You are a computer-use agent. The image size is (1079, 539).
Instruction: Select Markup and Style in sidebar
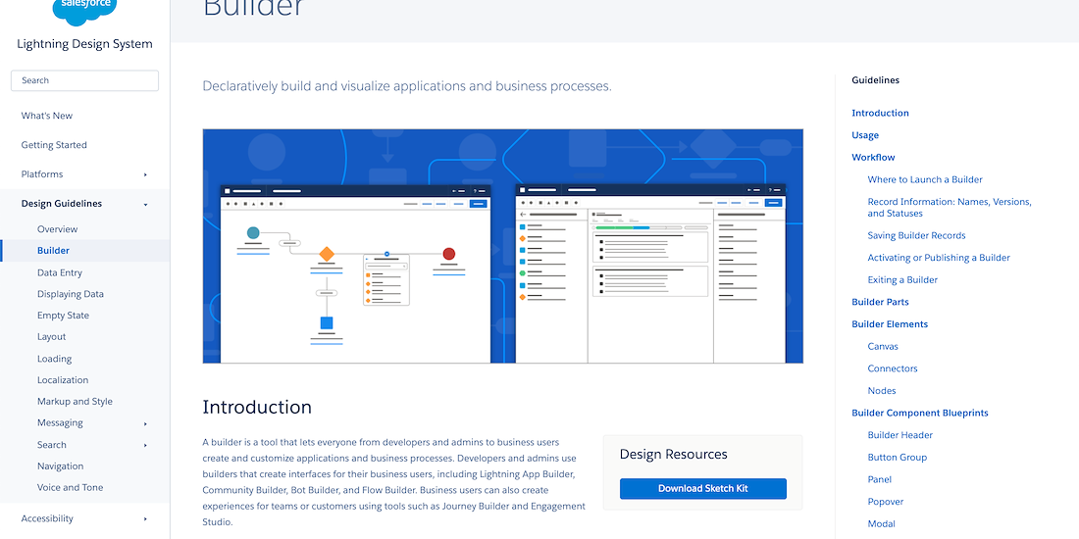(x=75, y=401)
